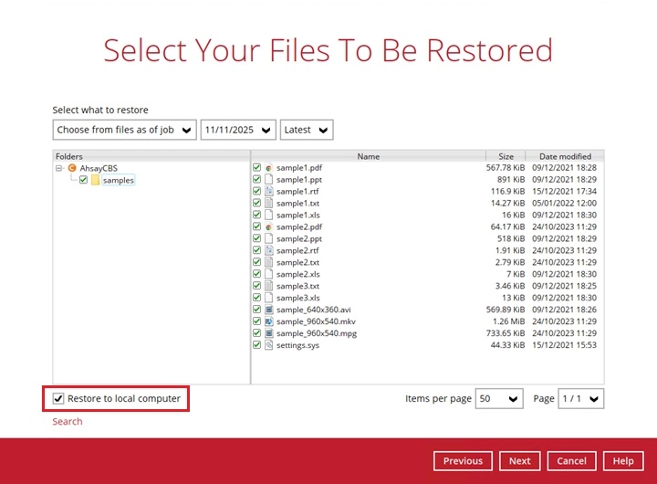Select the sample2.ppt file name
This screenshot has width=657, height=484.
(x=299, y=238)
